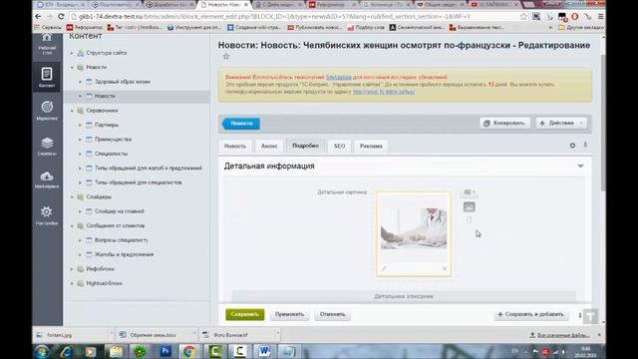Open media library icon beside image
Viewport: 638px width, 359px height.
coord(470,207)
